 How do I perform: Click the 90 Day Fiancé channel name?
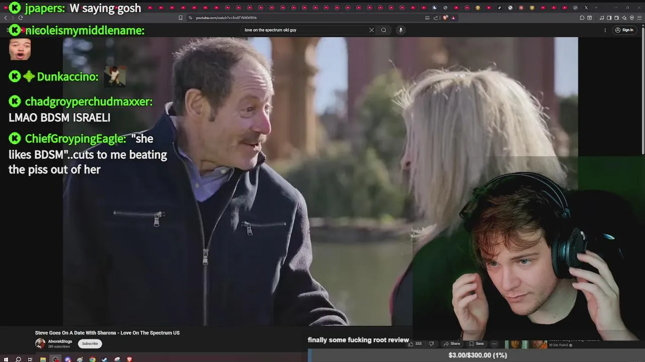pyautogui.click(x=559, y=345)
